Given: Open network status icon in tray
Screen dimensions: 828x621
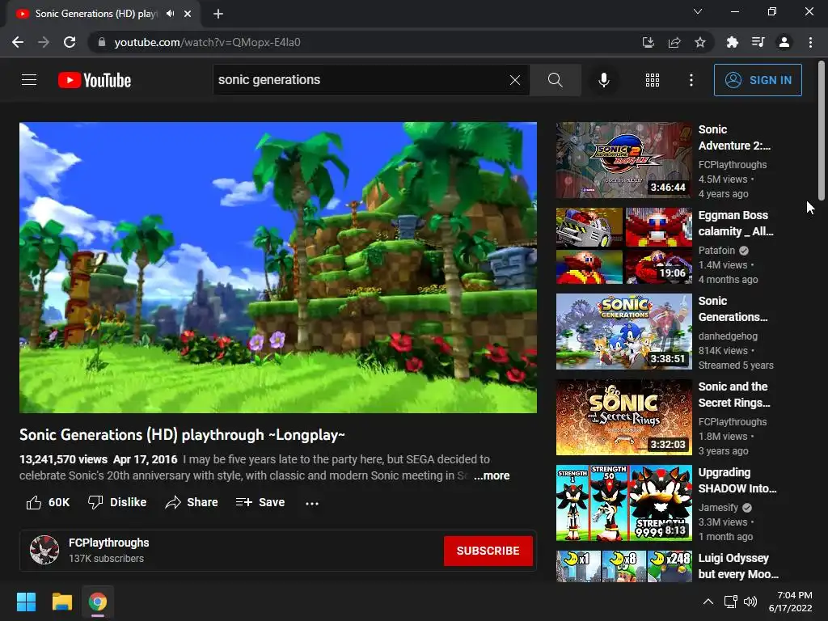Looking at the screenshot, I should 730,602.
